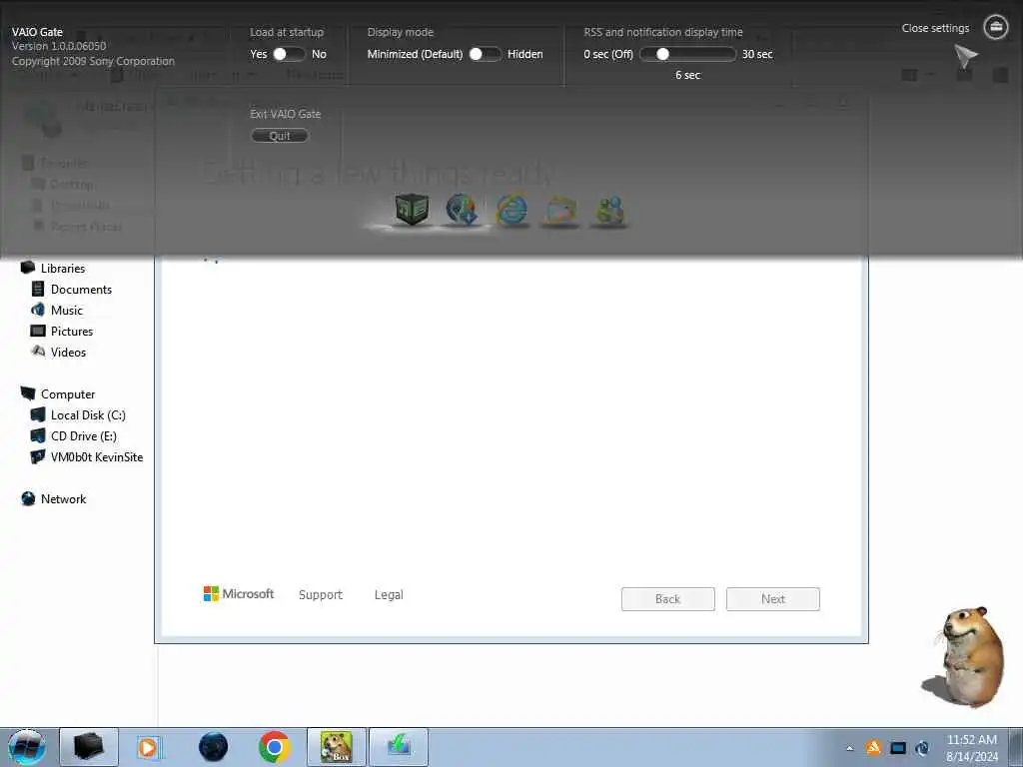
Task: Open the dark globe browser taskbar icon
Action: point(214,747)
